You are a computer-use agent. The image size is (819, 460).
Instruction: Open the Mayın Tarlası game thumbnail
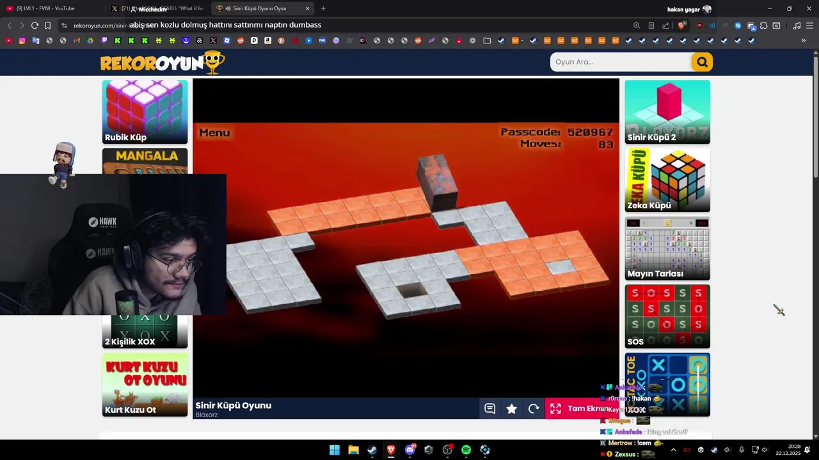667,249
